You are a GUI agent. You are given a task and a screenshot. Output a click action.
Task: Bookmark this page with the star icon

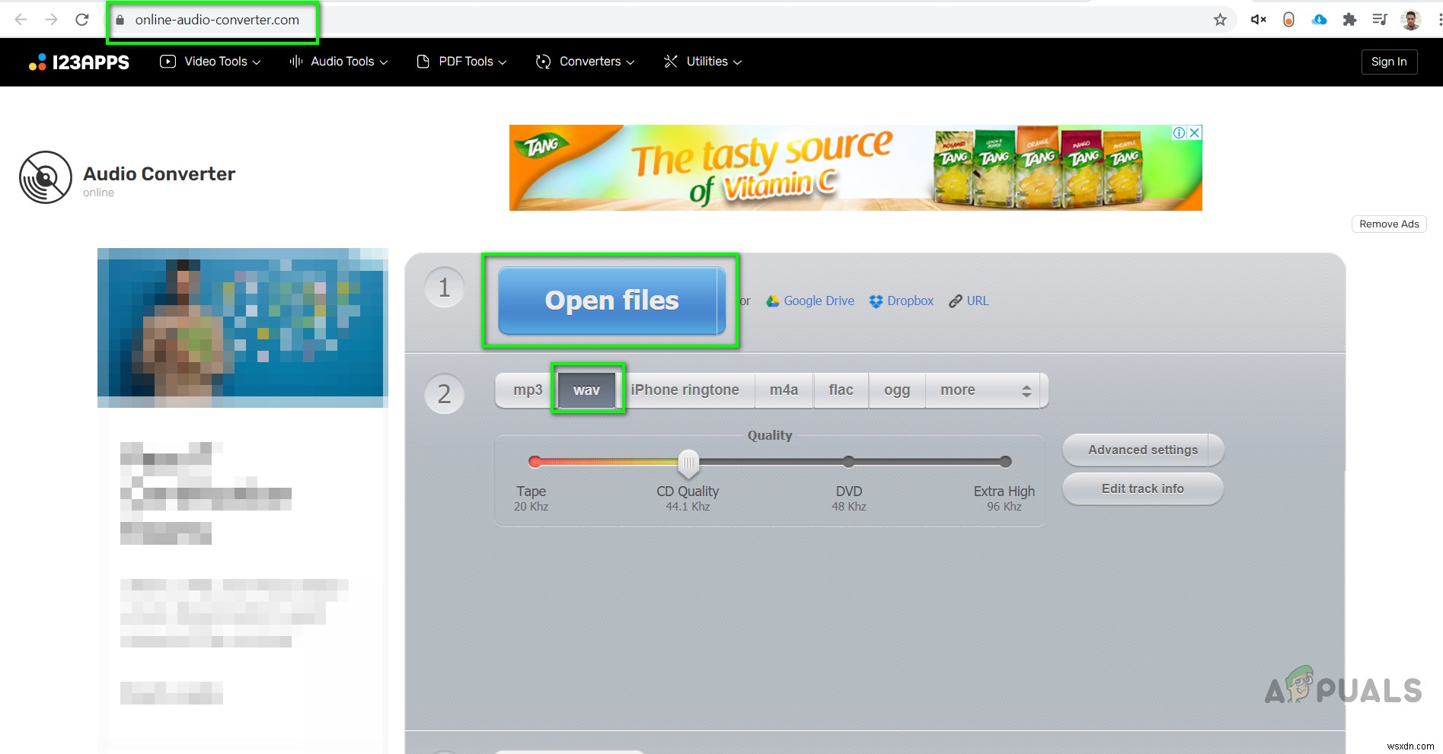coord(1220,20)
